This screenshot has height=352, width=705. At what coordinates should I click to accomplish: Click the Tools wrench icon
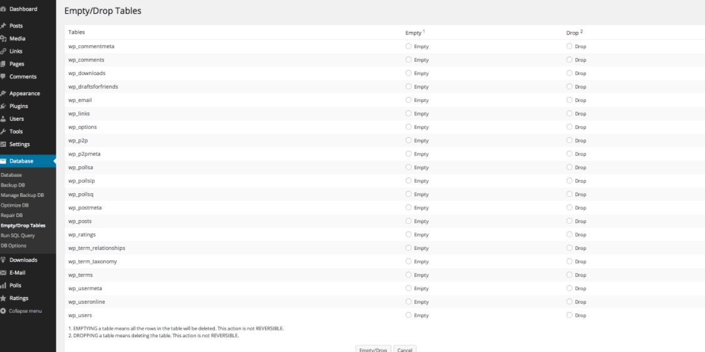point(3,132)
